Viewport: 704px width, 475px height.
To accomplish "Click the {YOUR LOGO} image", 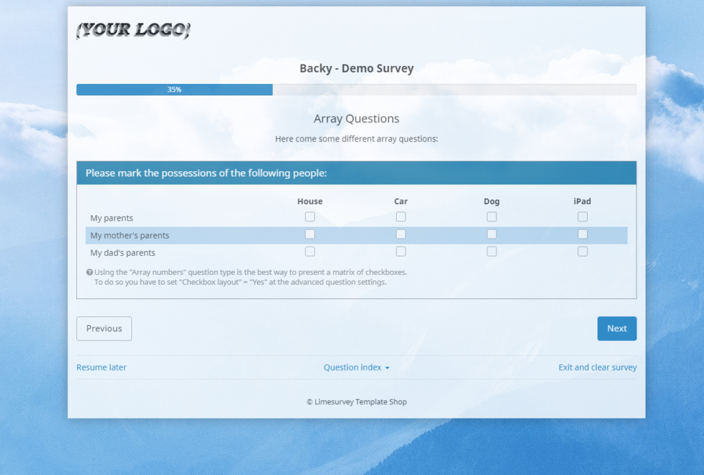I will pos(132,30).
